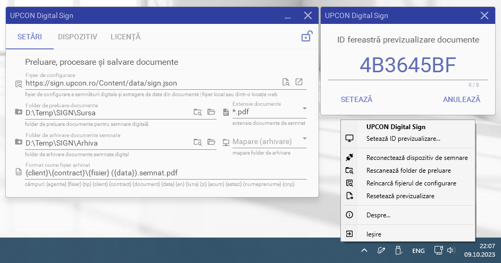Click the ENG language indicator
Viewport: 501px width, 263px height.
click(x=418, y=251)
